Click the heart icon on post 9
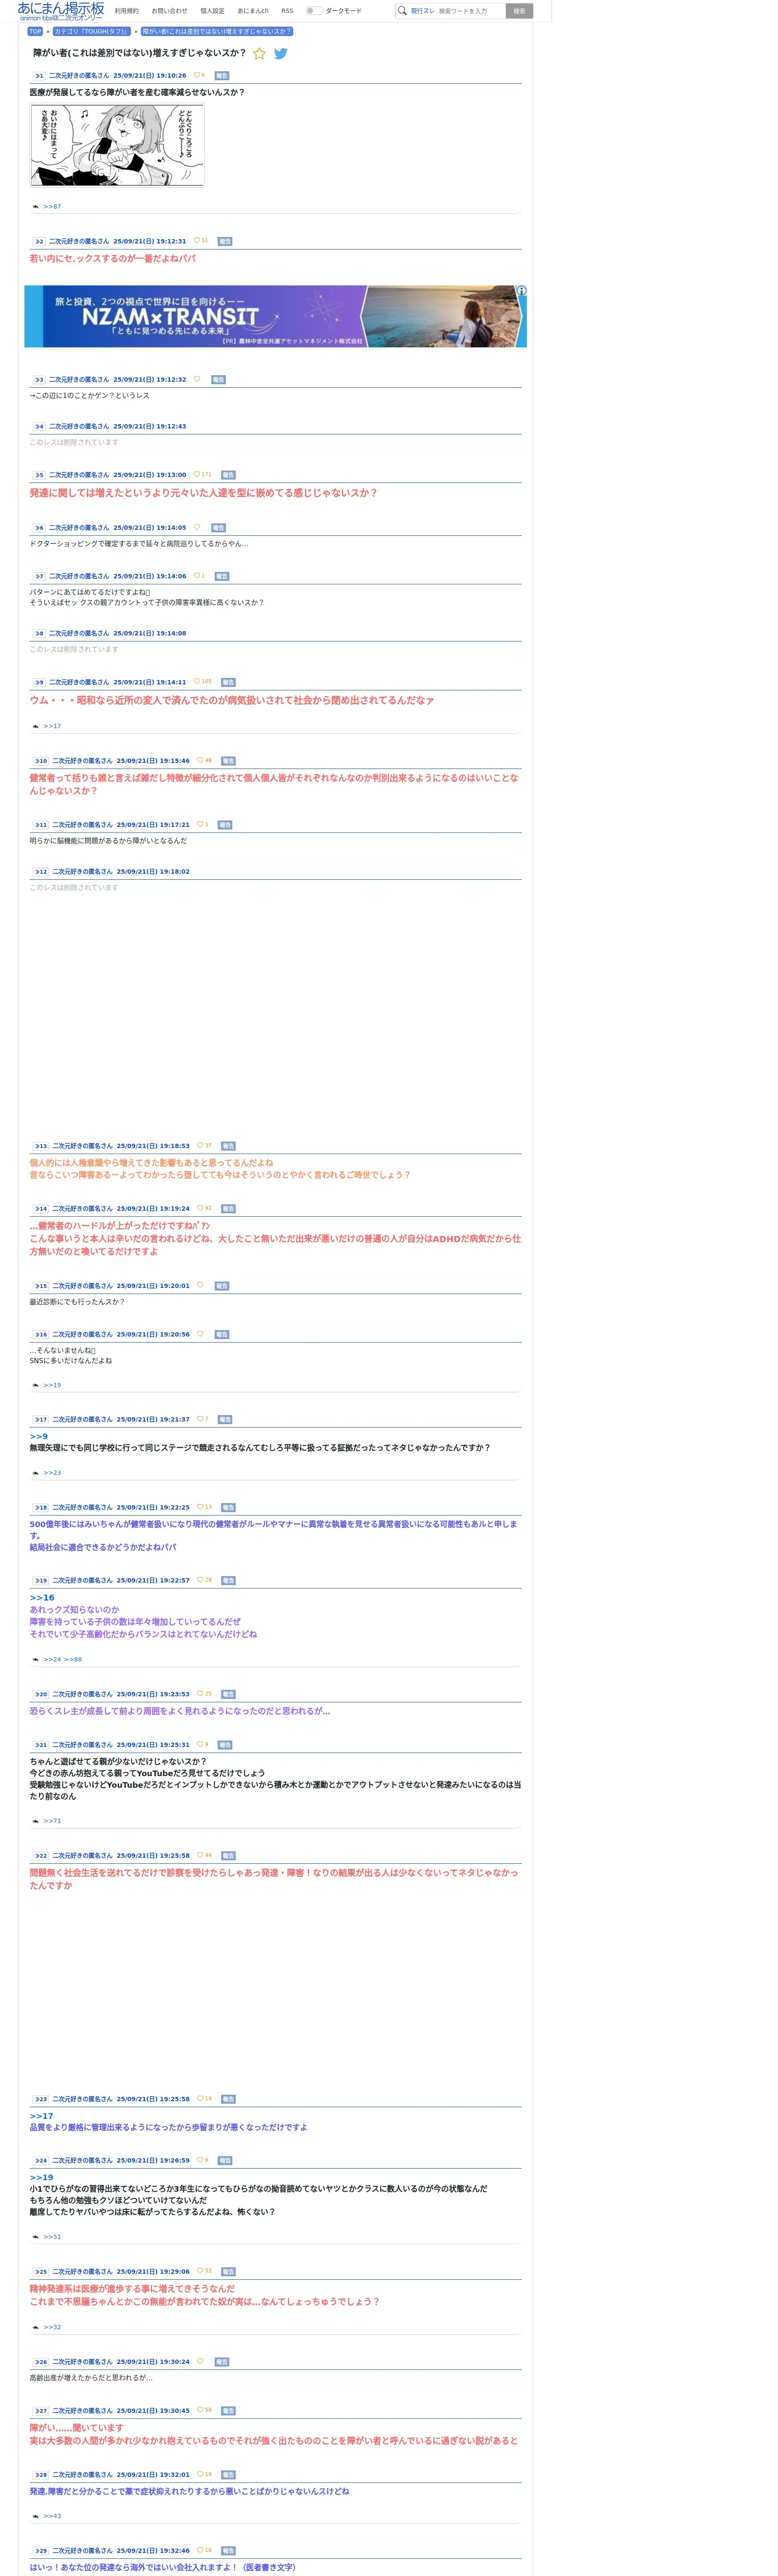 point(197,682)
